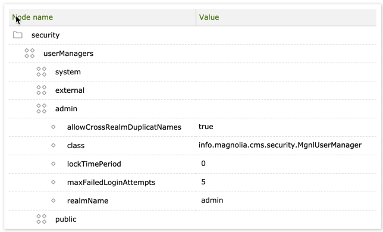This screenshot has height=232, width=383.
Task: Select the external node label
Action: click(x=70, y=90)
